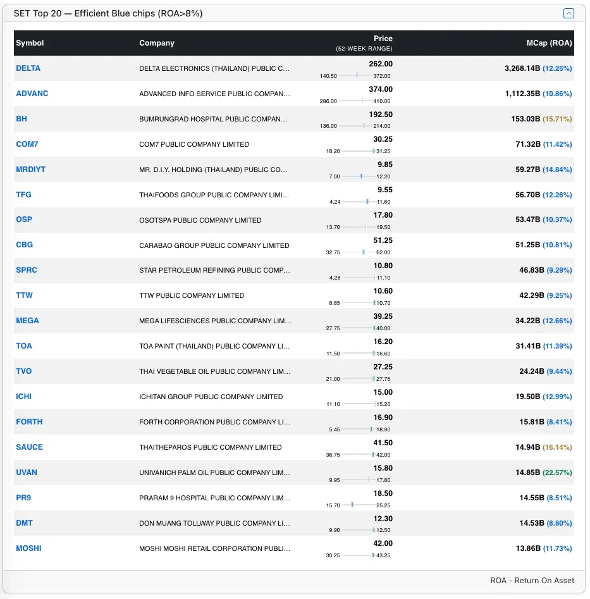The image size is (590, 599).
Task: Select DELTA ELECTRONICS company name
Action: coord(214,68)
